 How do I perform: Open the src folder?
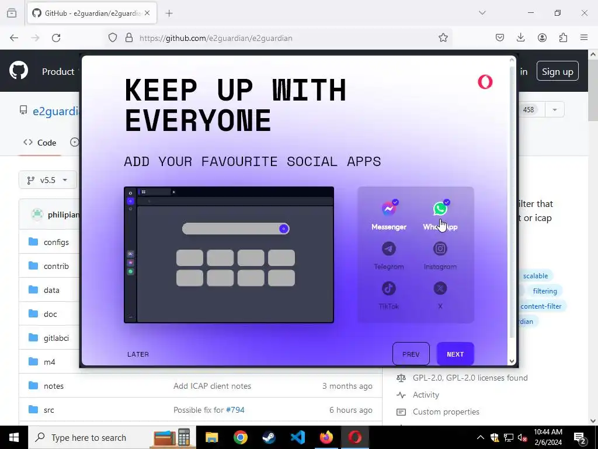pos(49,410)
